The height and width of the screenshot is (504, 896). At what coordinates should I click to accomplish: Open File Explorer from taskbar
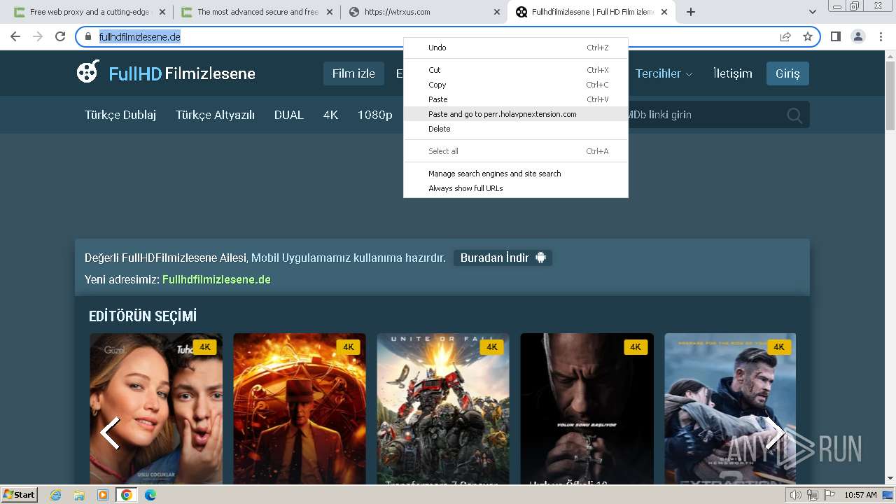(79, 495)
